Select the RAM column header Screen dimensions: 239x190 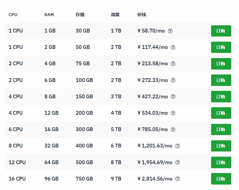click(x=49, y=14)
